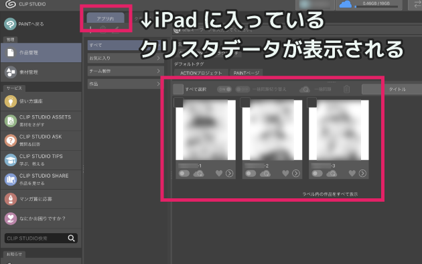This screenshot has width=422, height=264.
Task: Open 使い方講座 tutorial lightbulb icon
Action: pyautogui.click(x=11, y=101)
